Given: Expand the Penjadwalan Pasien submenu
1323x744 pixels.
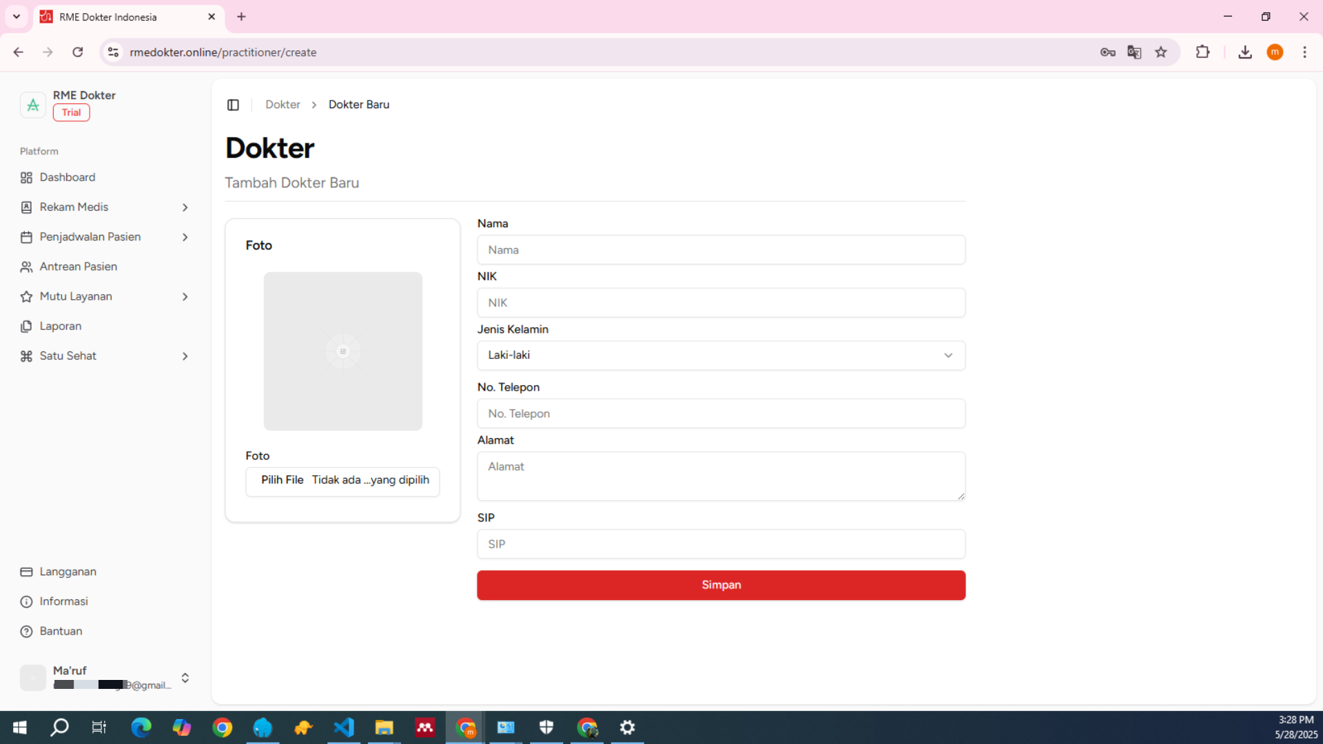Looking at the screenshot, I should pos(185,237).
